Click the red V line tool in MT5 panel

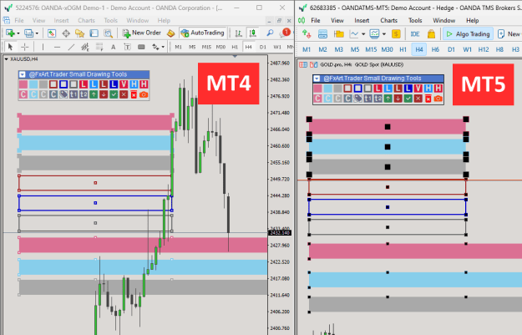[418, 89]
